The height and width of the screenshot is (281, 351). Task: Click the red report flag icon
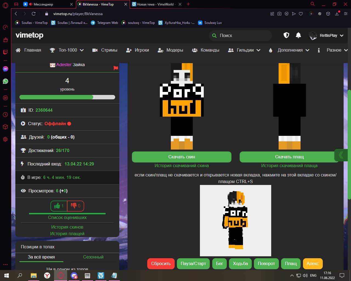116,68
